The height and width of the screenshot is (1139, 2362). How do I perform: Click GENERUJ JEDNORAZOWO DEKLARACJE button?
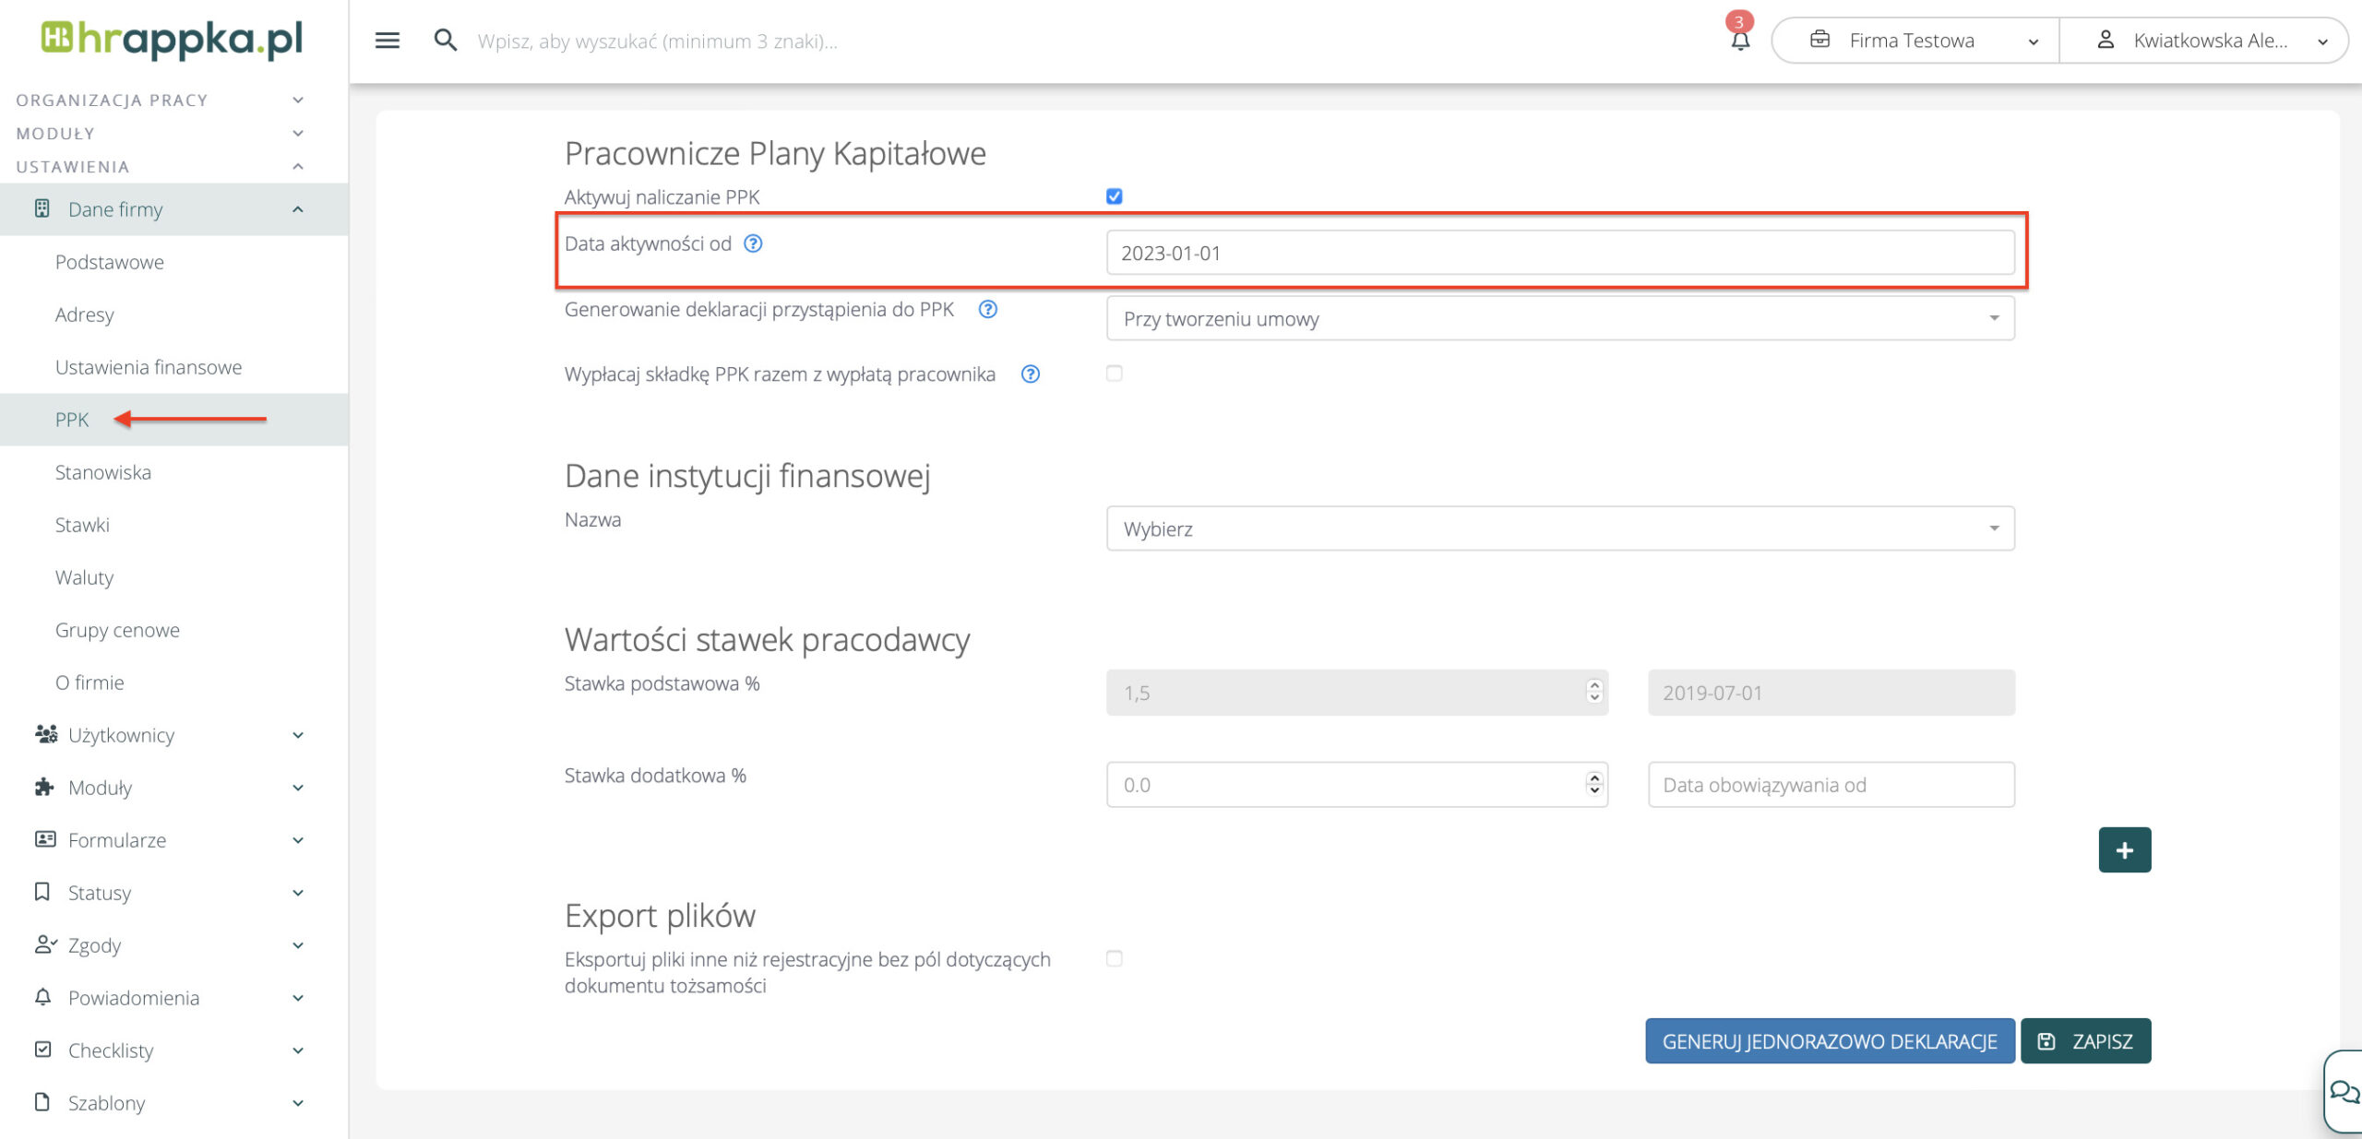(x=1829, y=1041)
